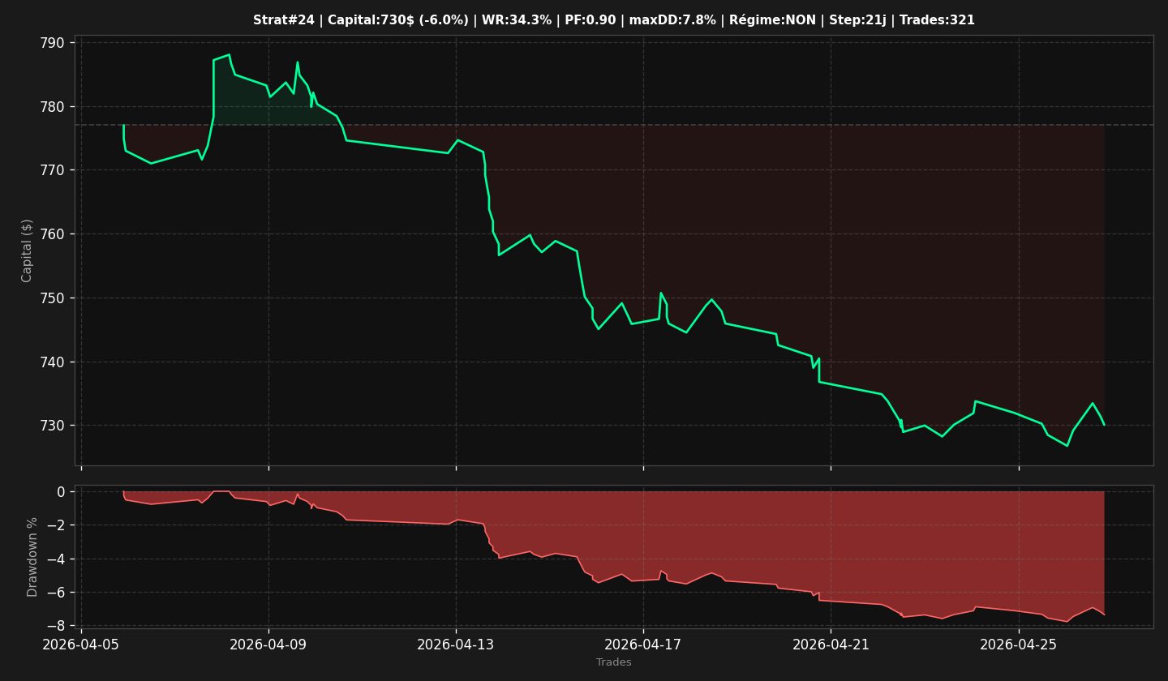Click the 730 tick on capital axis
The width and height of the screenshot is (1168, 681).
54,426
